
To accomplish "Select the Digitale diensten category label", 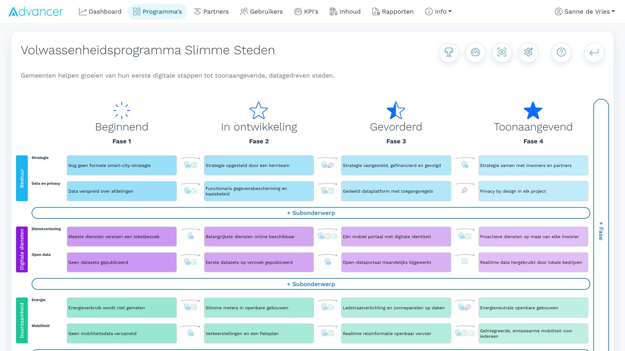I will [22, 250].
